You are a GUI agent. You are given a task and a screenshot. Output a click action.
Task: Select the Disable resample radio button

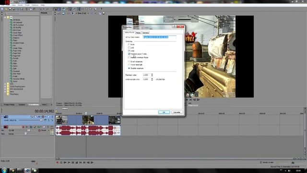coord(129,68)
